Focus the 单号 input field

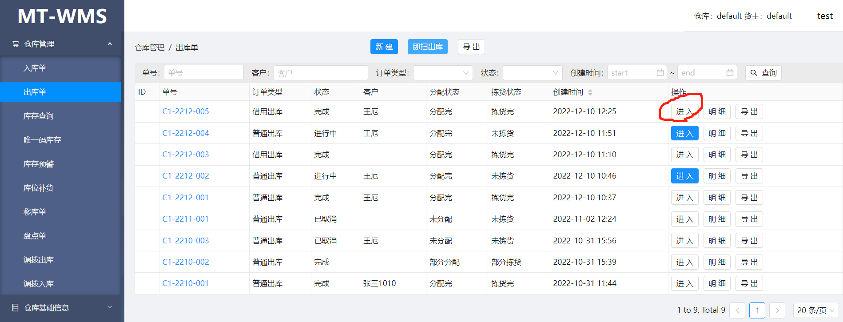click(204, 73)
